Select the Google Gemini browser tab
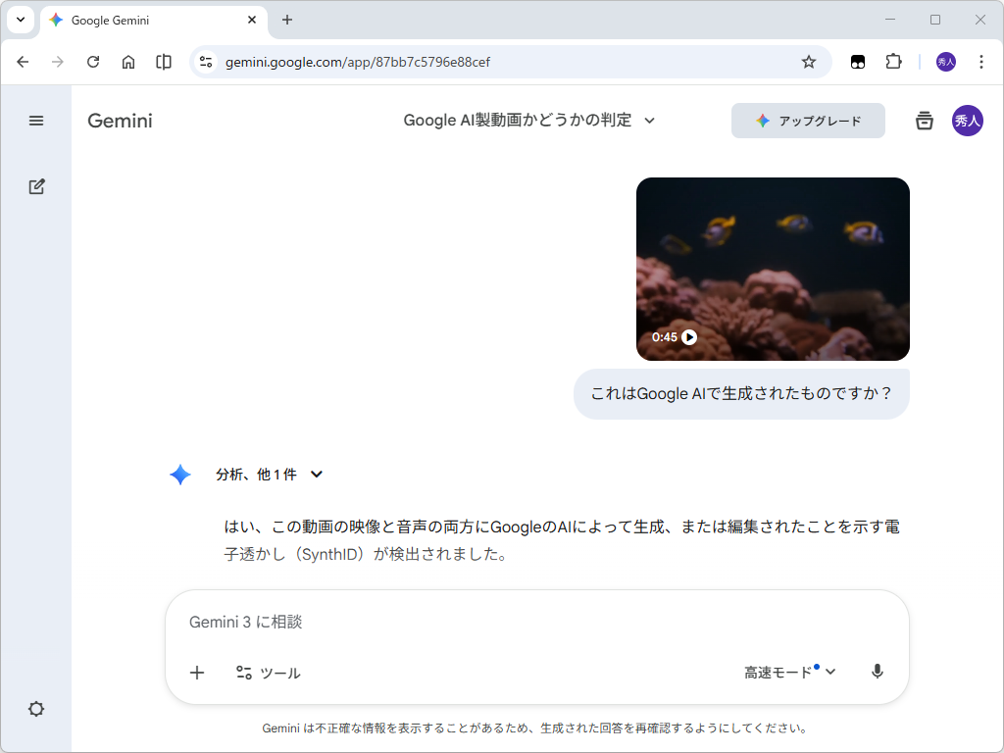 (x=137, y=20)
